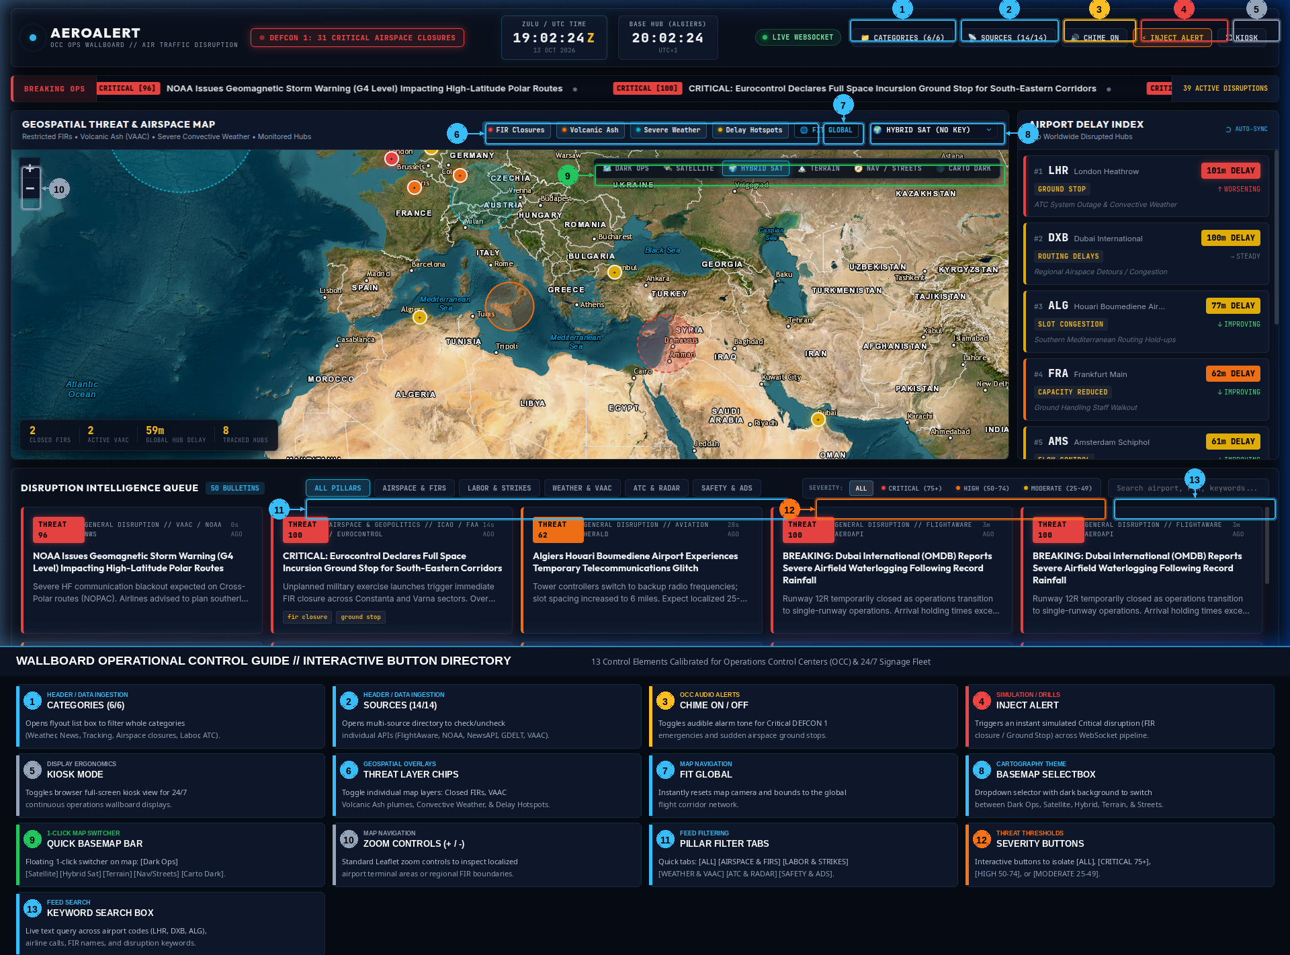Switch map to Satellite basemap
This screenshot has width=1290, height=955.
(688, 169)
